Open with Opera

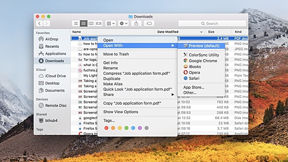[x=201, y=72]
